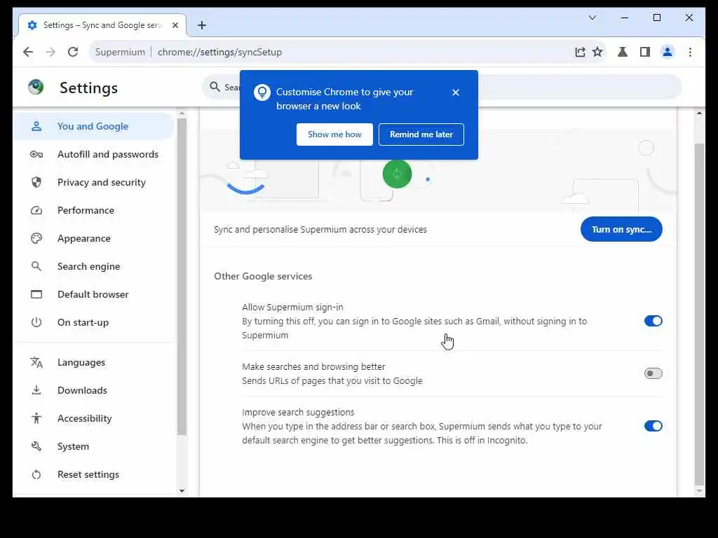This screenshot has width=718, height=538.
Task: Go back using the browser back arrow
Action: [28, 52]
